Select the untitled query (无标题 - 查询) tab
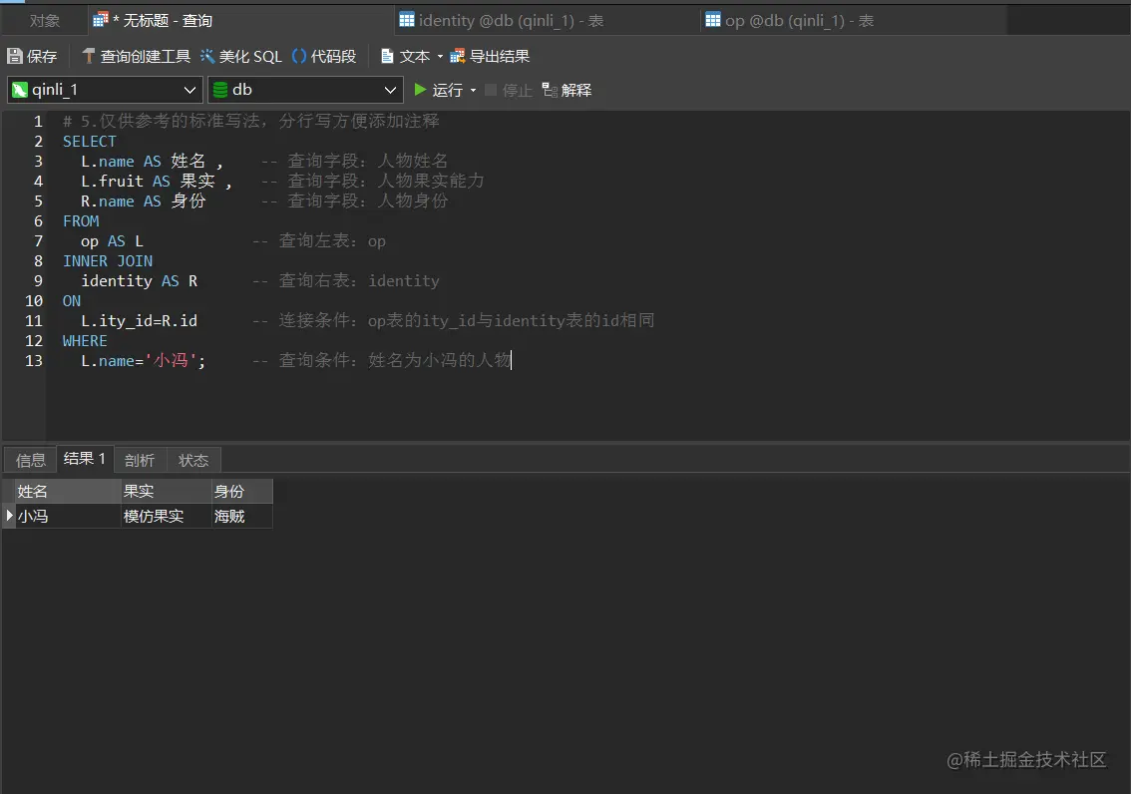Image resolution: width=1131 pixels, height=794 pixels. click(241, 20)
